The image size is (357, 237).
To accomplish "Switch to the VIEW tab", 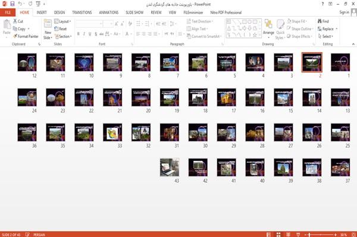I will pyautogui.click(x=173, y=12).
